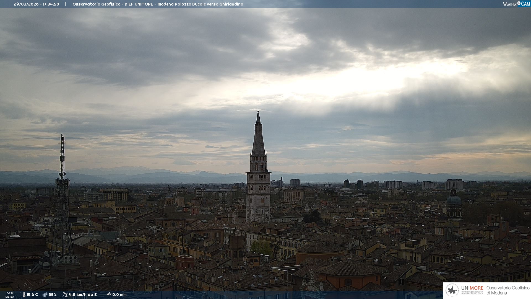Viewport: 531px width, 299px height.
Task: Click the 0.0 mm rainfall value
Action: pyautogui.click(x=119, y=295)
